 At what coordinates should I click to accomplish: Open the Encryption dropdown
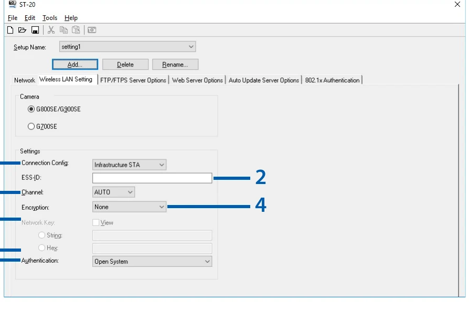point(129,207)
